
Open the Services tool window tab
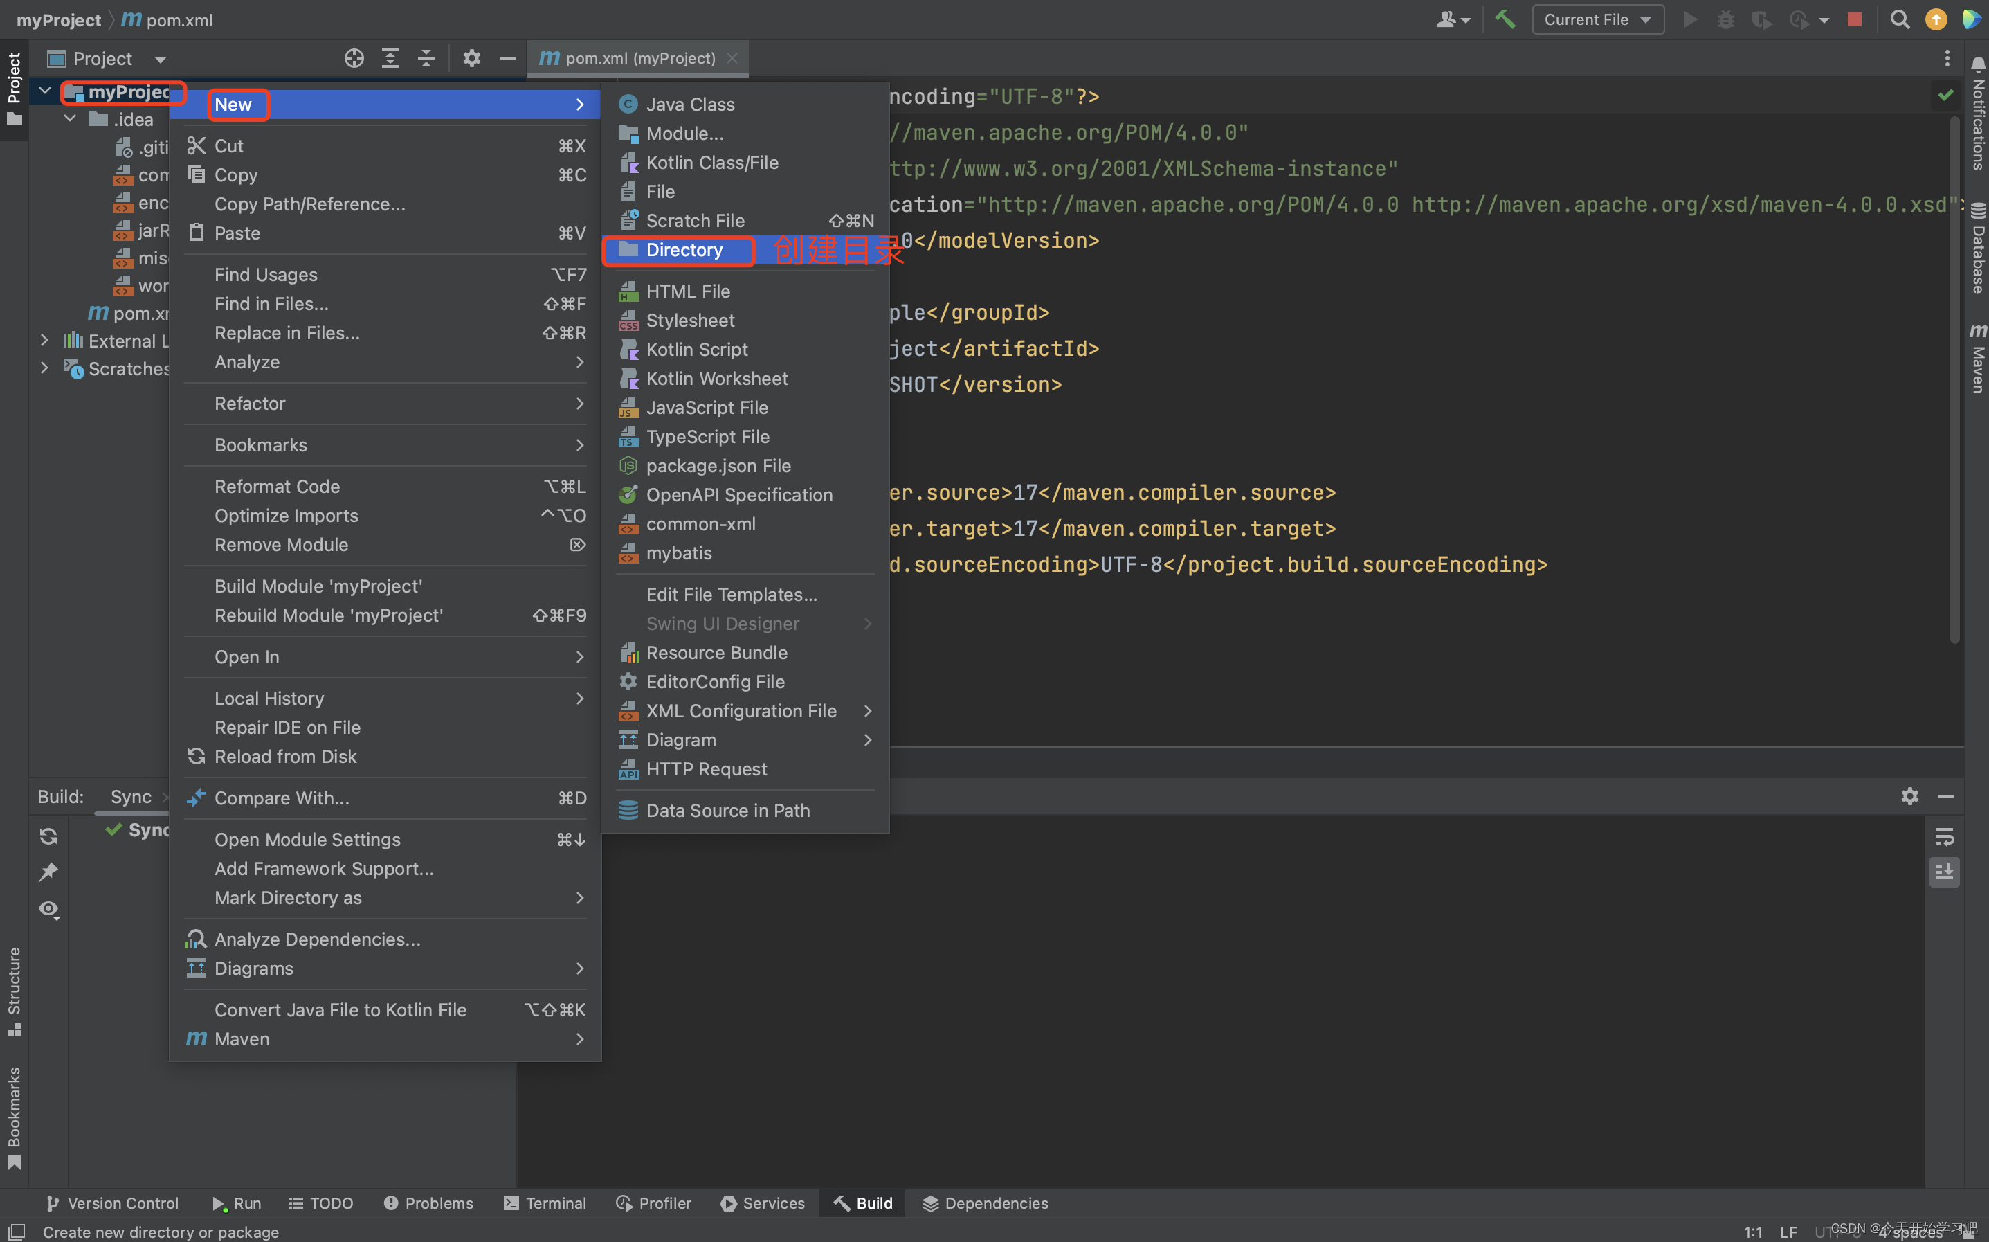tap(762, 1203)
